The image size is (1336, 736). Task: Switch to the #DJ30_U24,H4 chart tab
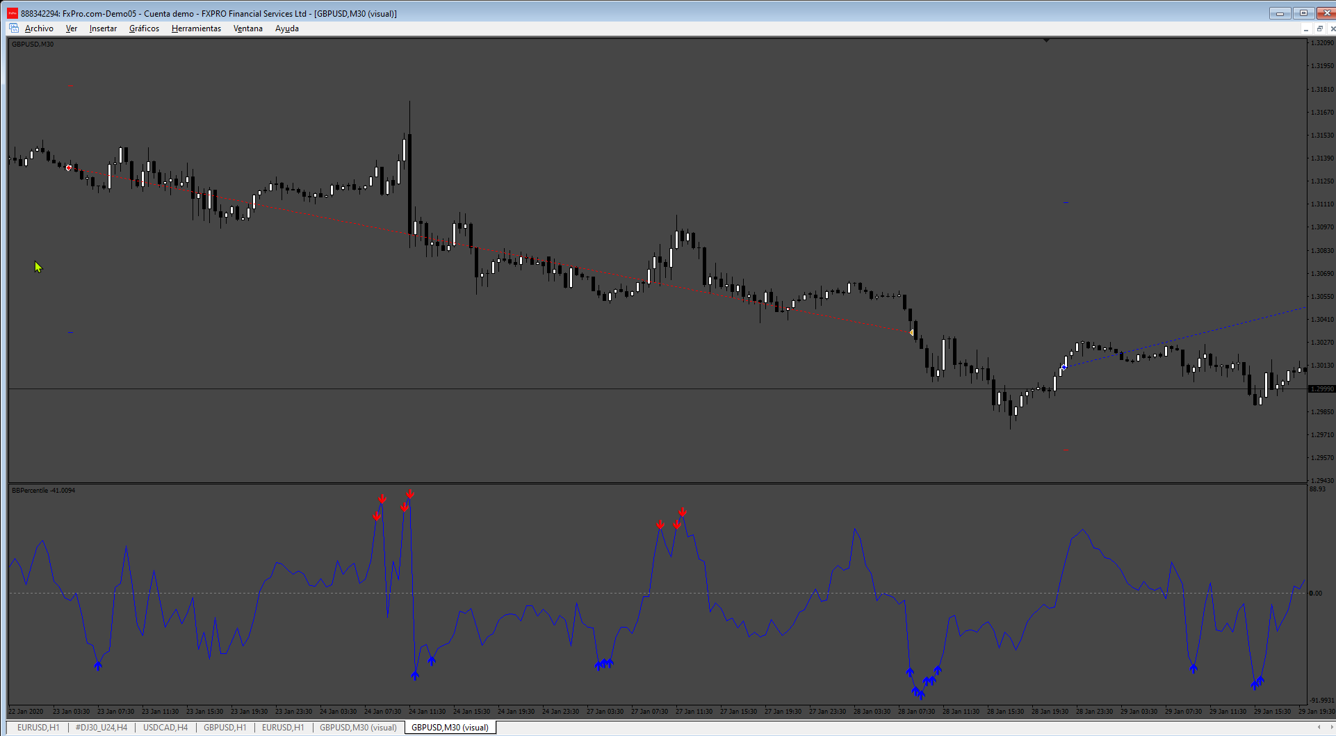click(x=101, y=728)
